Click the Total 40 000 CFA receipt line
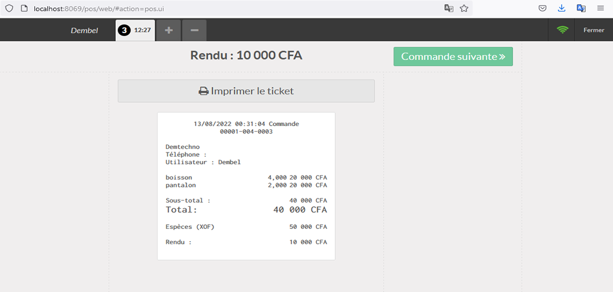Viewport: 613px width, 292px height. [246, 209]
